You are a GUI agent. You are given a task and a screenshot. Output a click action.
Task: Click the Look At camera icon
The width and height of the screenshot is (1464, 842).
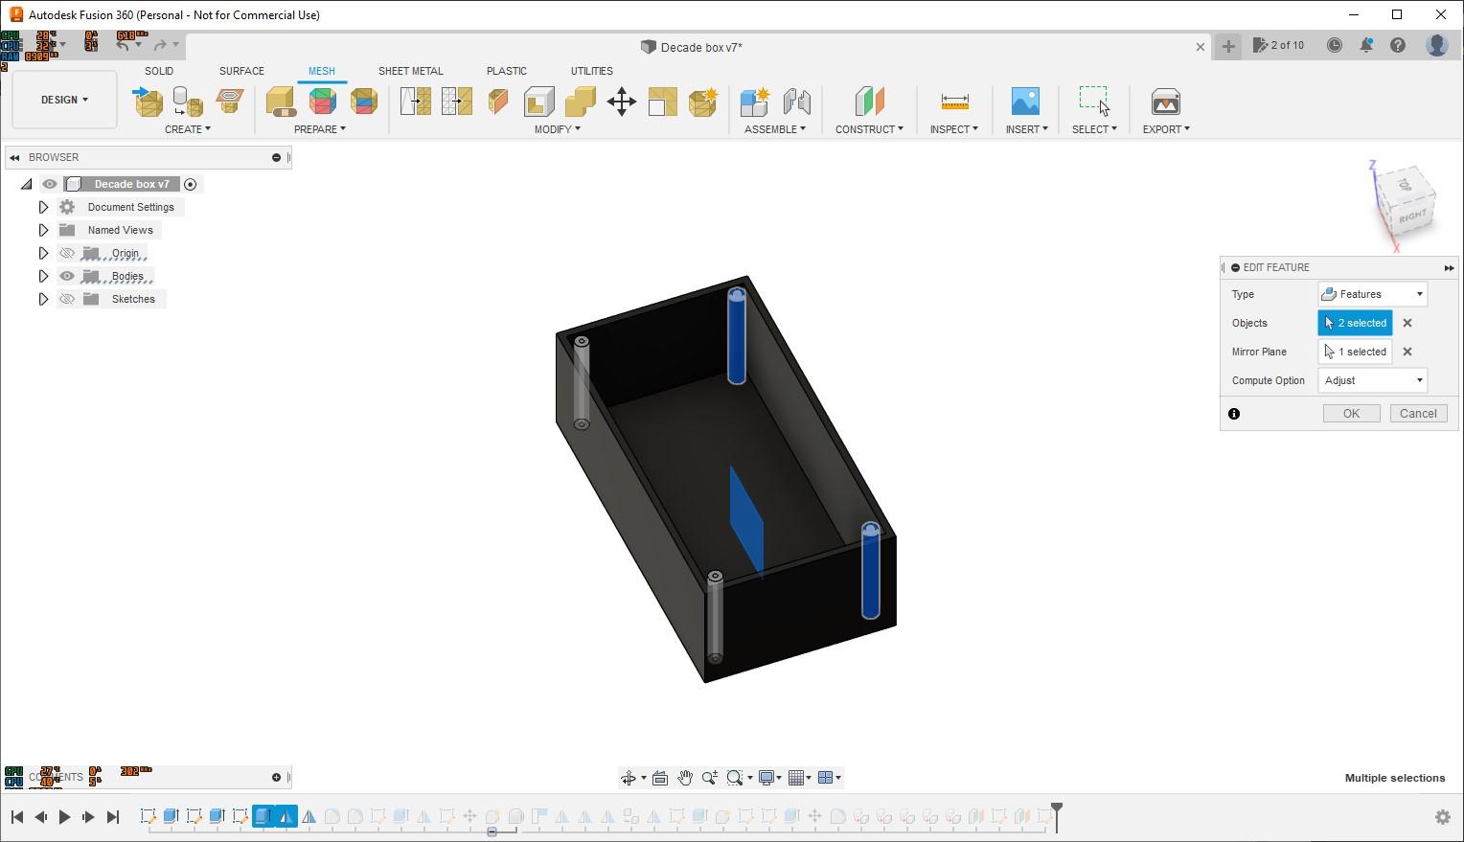pyautogui.click(x=660, y=778)
